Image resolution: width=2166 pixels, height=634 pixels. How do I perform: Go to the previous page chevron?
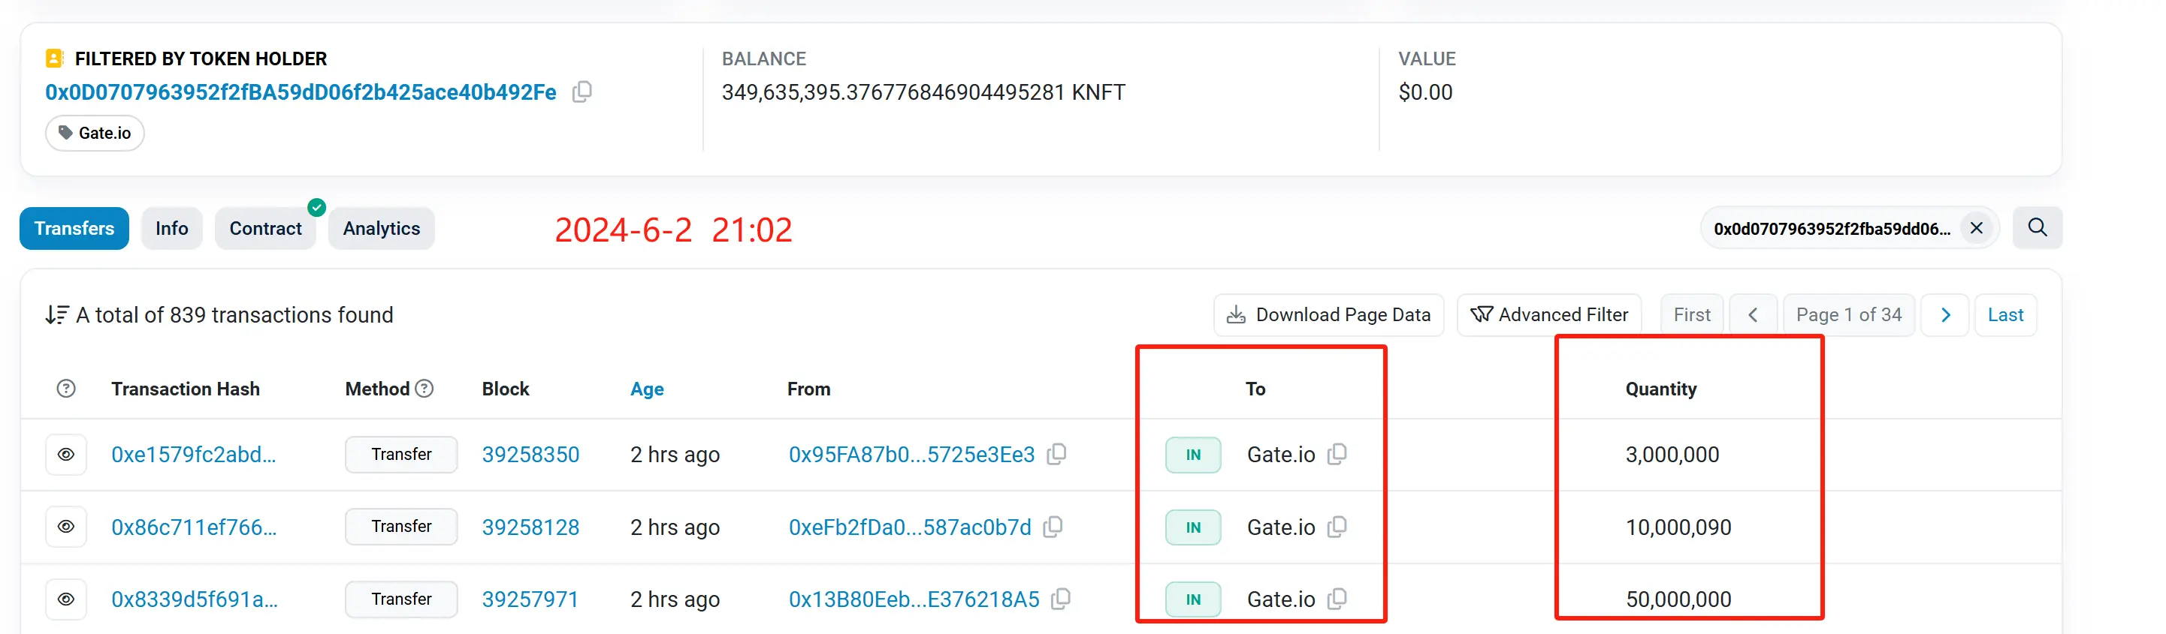pos(1753,315)
